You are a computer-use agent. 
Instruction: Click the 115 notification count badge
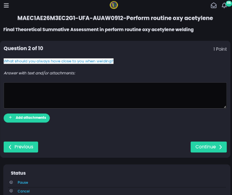pos(229,3)
